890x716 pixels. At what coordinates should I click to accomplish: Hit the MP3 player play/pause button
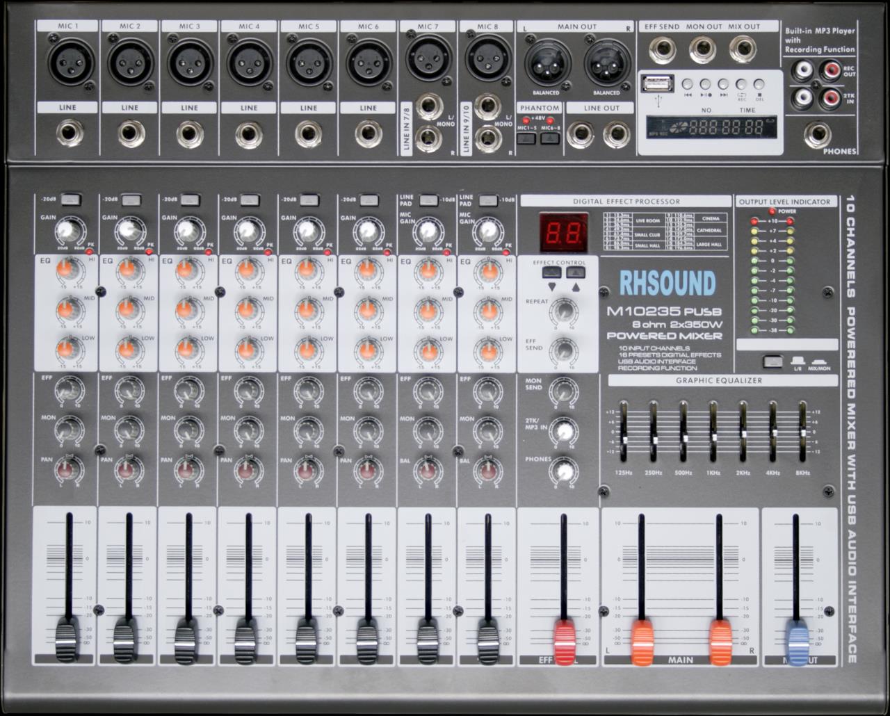(705, 83)
